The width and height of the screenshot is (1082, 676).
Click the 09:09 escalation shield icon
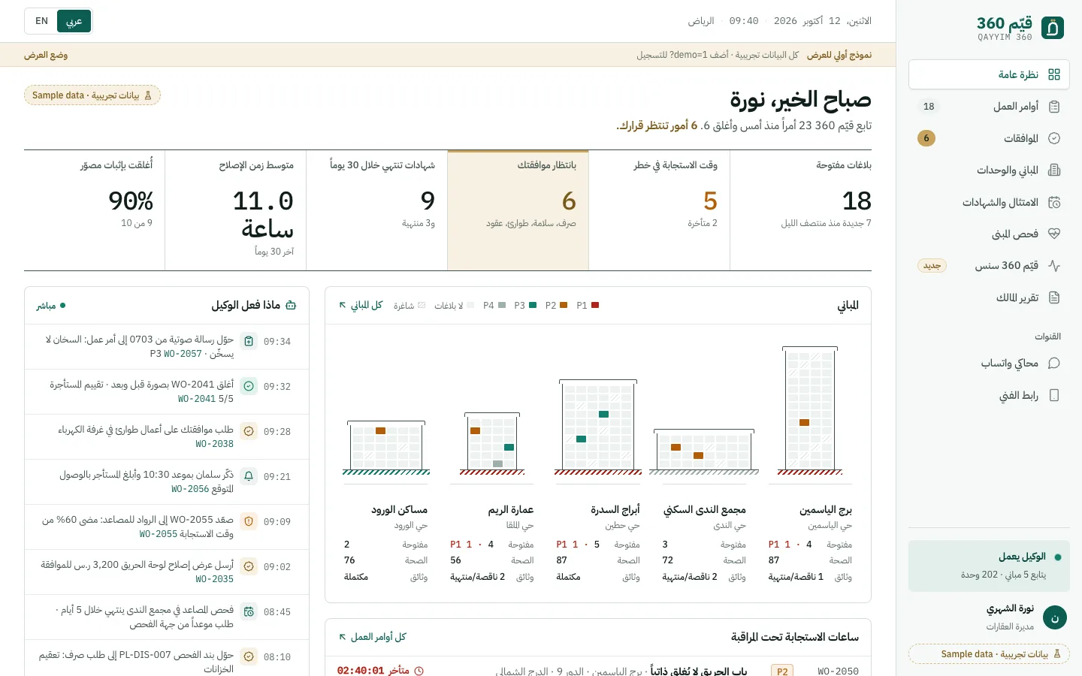pos(249,521)
